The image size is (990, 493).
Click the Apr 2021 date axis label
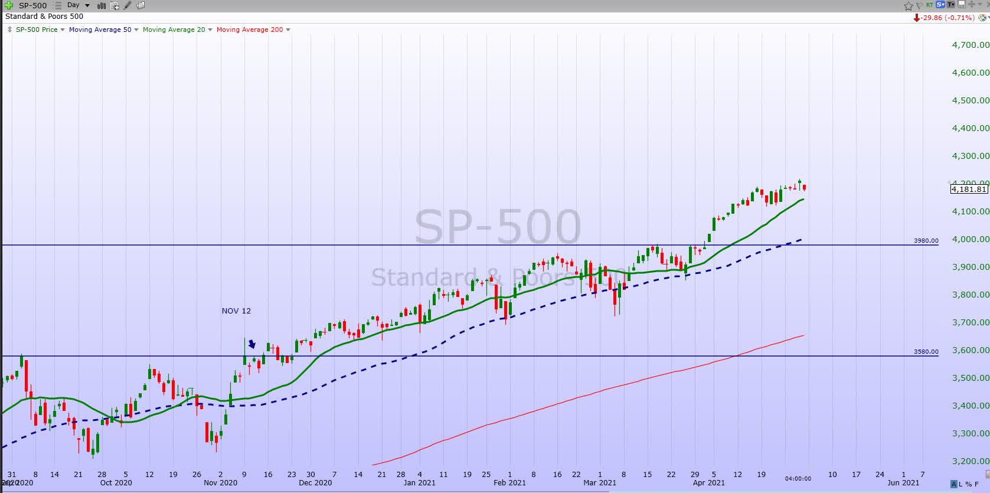pos(708,482)
